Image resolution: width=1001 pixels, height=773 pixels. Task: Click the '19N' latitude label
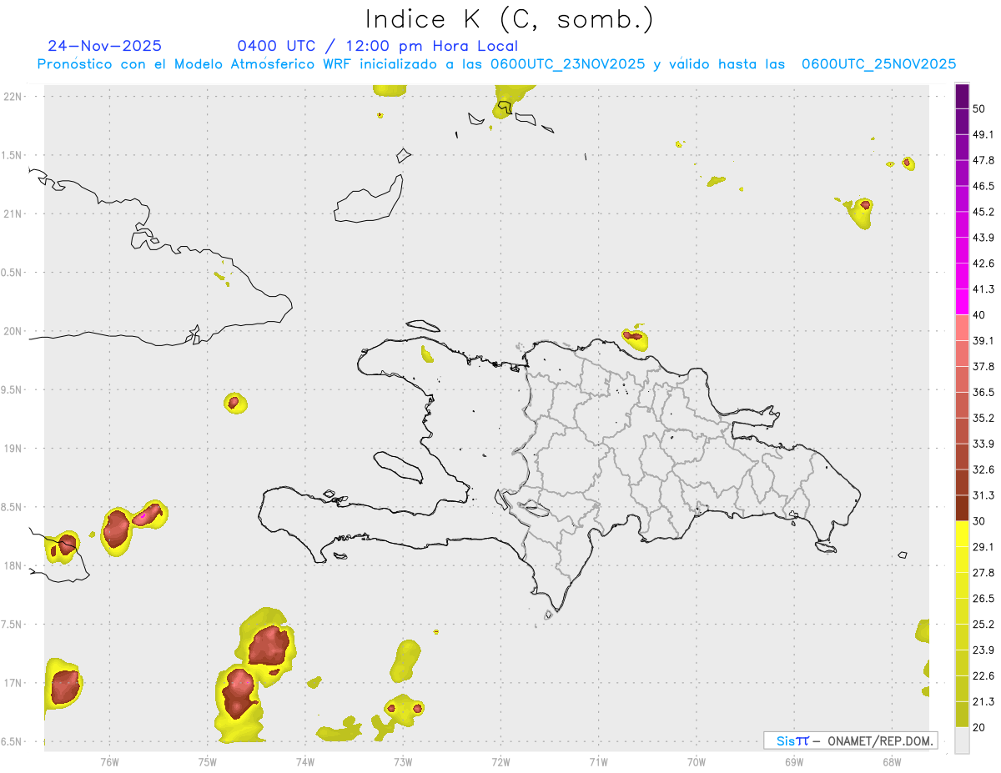[13, 449]
